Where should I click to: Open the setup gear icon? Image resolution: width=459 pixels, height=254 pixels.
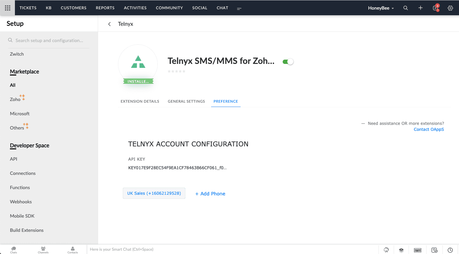pos(450,8)
